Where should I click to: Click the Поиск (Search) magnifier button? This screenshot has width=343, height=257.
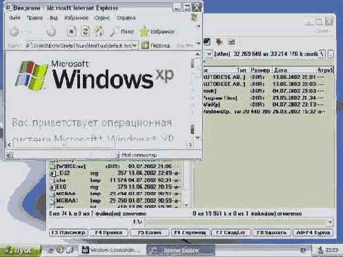click(121, 32)
